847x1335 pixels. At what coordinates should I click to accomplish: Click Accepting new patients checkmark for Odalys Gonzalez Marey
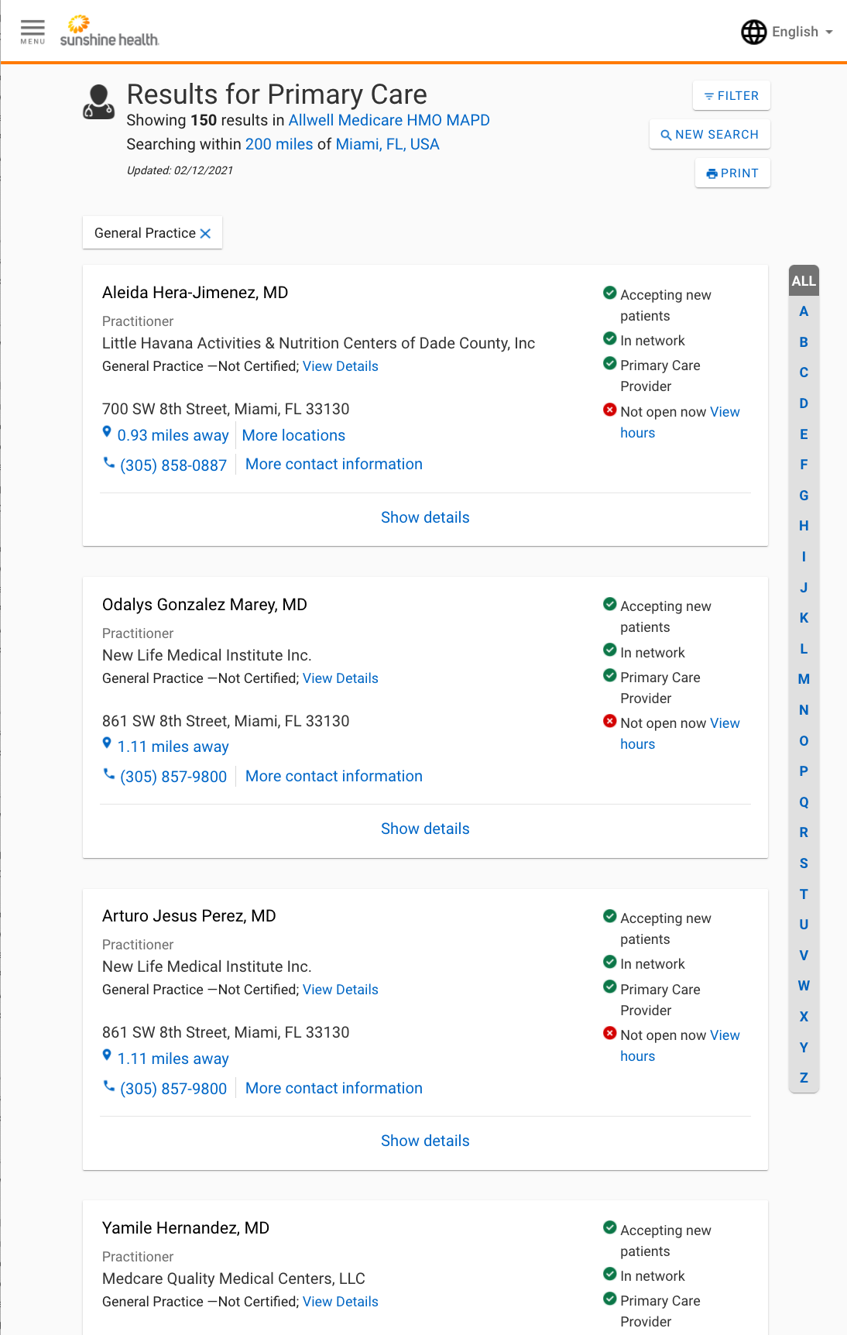pos(610,604)
